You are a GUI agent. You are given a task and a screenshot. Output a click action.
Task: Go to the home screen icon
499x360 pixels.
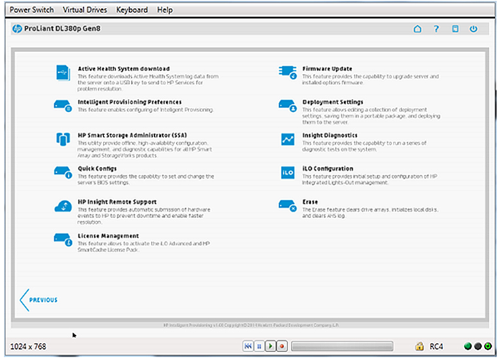click(417, 29)
